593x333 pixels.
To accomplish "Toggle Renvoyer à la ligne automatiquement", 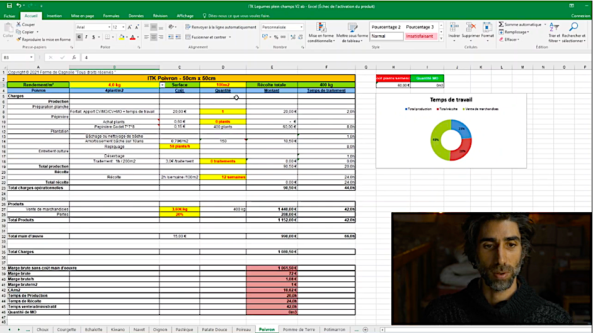I will point(220,27).
